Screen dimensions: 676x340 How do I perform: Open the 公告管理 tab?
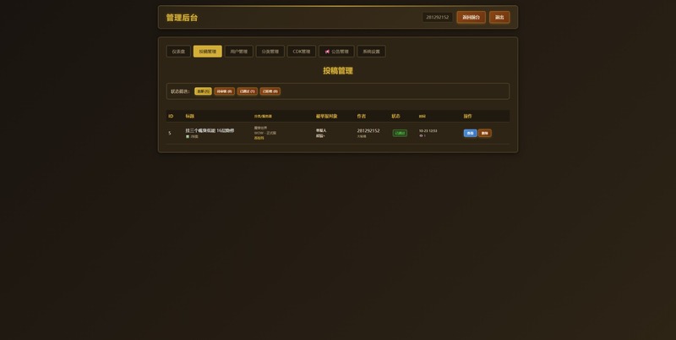(336, 52)
